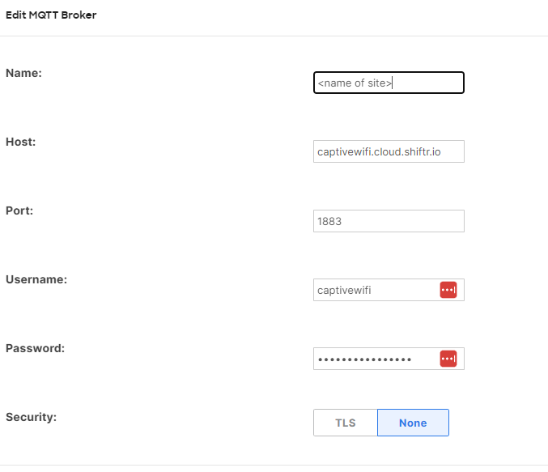
Task: Click the '<name of site>' text
Action: [355, 83]
